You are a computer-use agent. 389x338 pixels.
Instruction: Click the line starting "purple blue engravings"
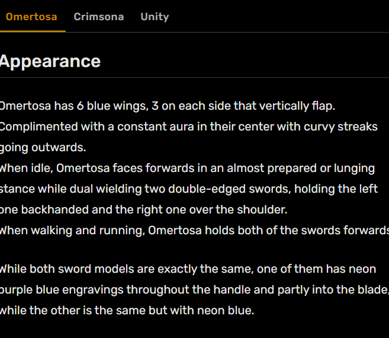pyautogui.click(x=193, y=290)
